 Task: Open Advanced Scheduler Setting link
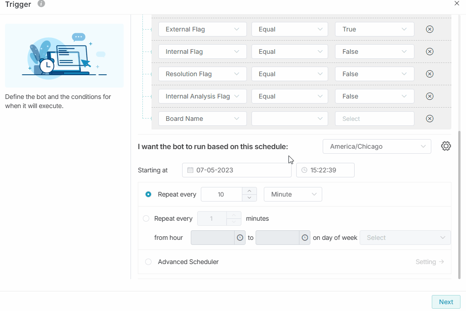click(429, 262)
